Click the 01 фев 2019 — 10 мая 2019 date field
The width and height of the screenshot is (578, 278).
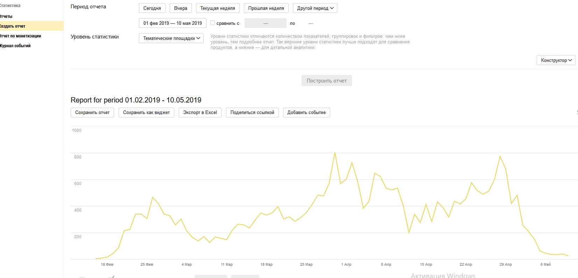(x=172, y=23)
